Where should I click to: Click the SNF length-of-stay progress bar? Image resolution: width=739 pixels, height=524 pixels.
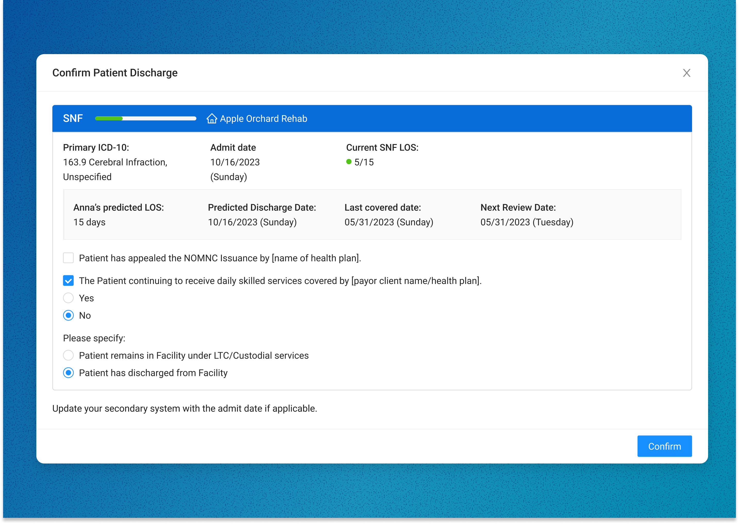(x=146, y=119)
